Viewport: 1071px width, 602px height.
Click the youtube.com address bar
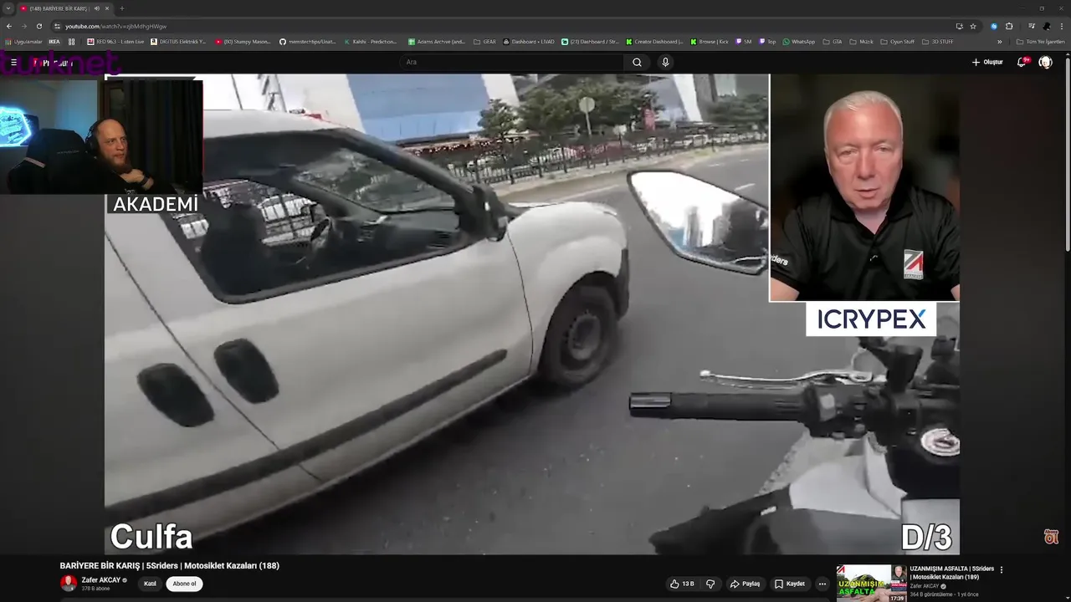(502, 26)
